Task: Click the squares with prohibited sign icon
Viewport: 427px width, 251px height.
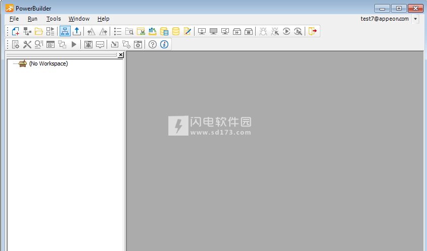Action: (x=126, y=44)
